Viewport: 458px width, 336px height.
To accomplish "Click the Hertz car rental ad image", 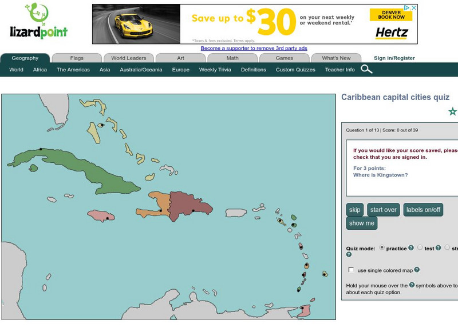I will click(136, 24).
